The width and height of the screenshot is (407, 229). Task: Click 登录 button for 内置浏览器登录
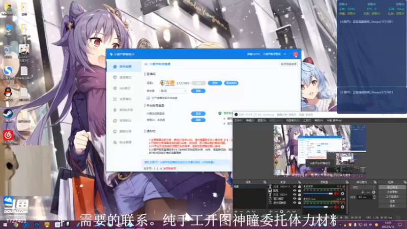point(198,113)
